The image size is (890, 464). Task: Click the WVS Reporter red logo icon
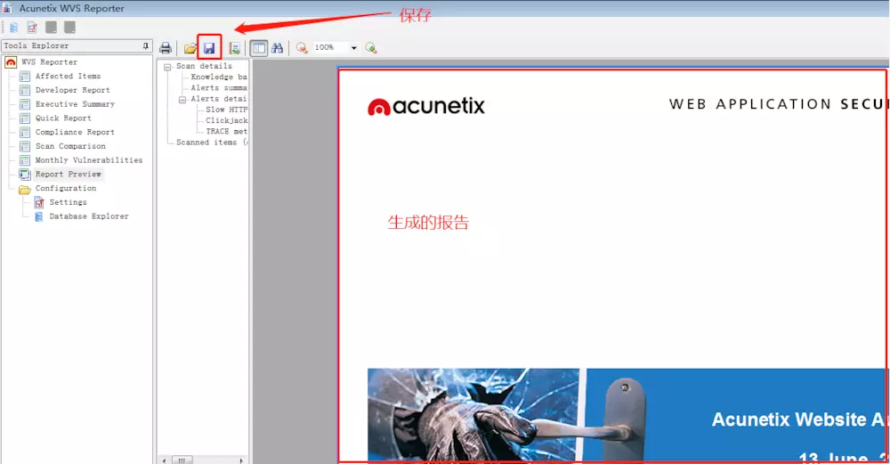pos(11,62)
